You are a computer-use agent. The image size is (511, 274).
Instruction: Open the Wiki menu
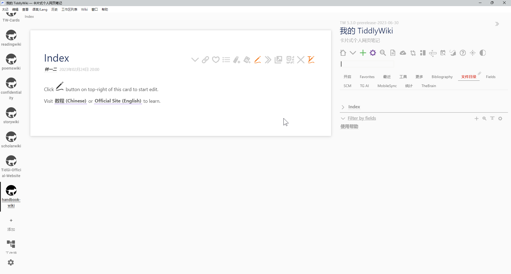click(x=84, y=9)
